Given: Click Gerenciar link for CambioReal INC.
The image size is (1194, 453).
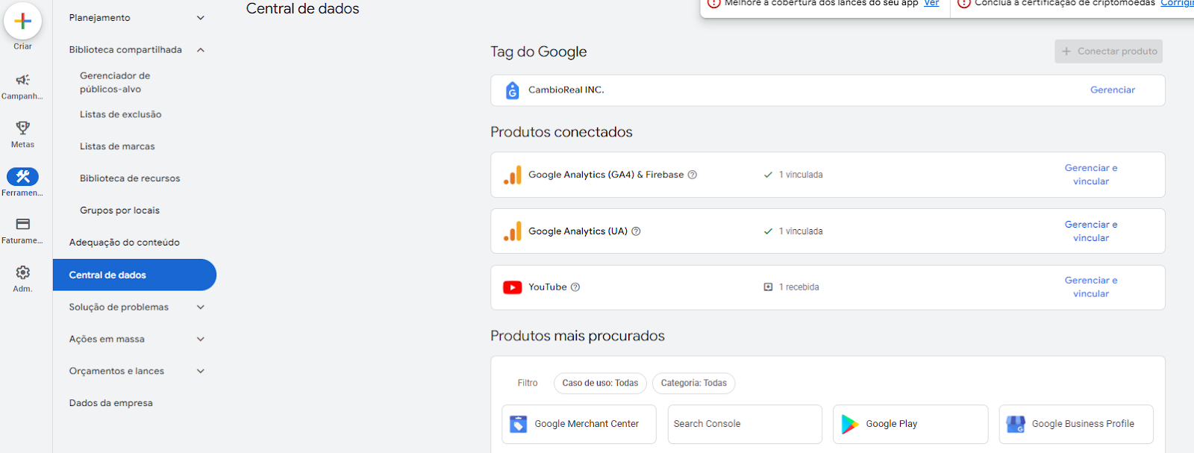Looking at the screenshot, I should (1112, 90).
